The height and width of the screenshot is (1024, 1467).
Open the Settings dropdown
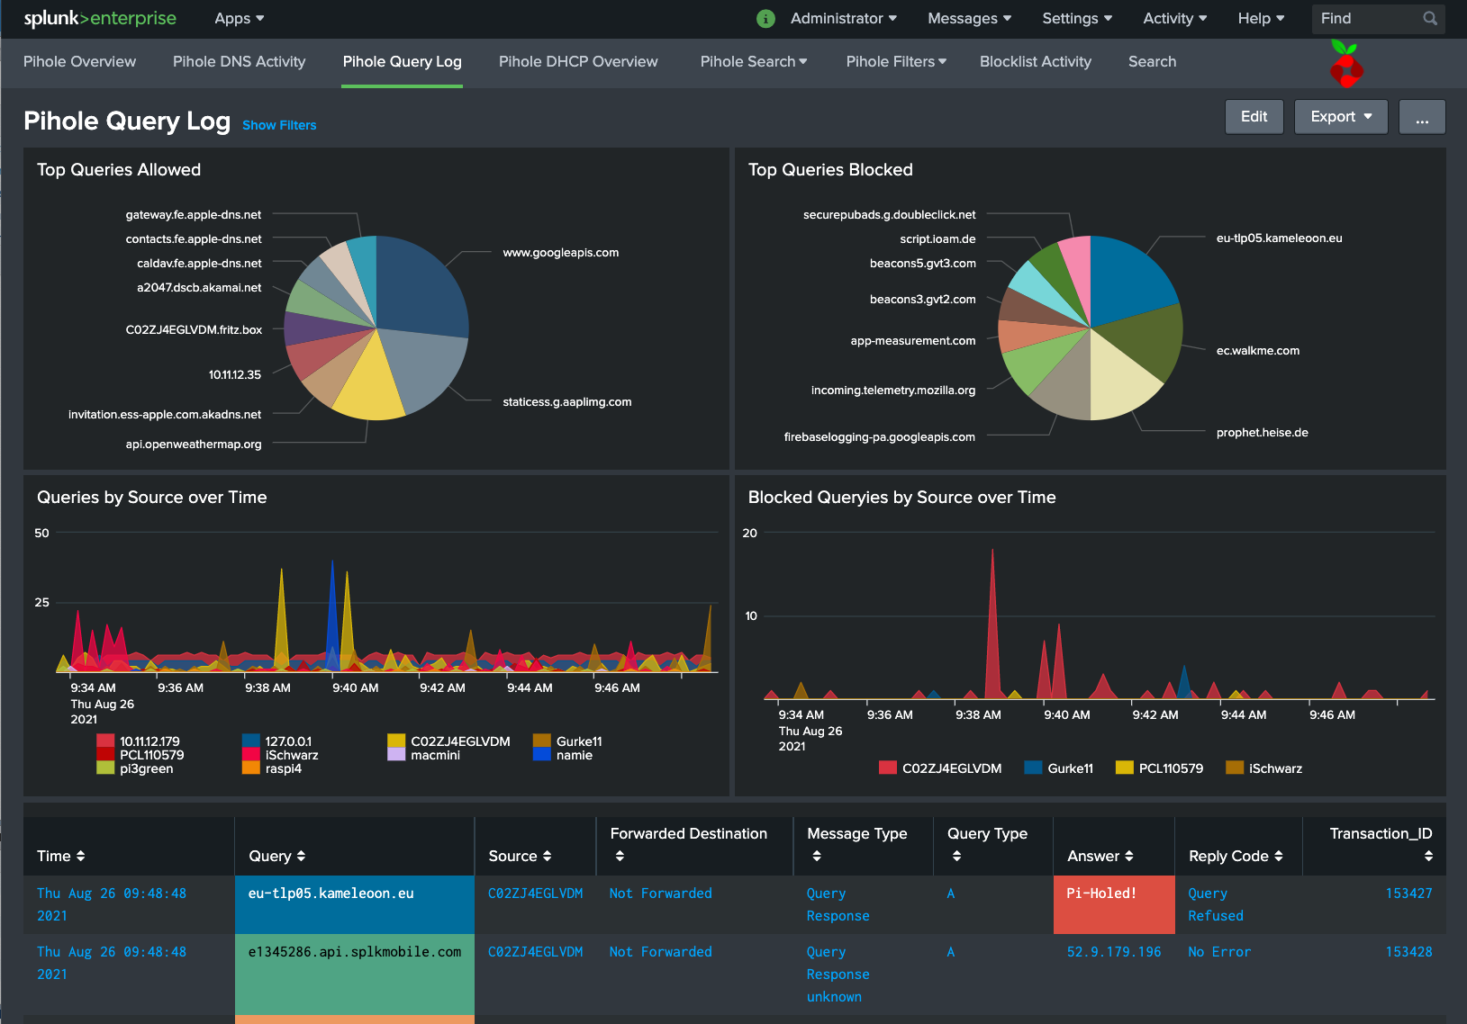[1077, 18]
